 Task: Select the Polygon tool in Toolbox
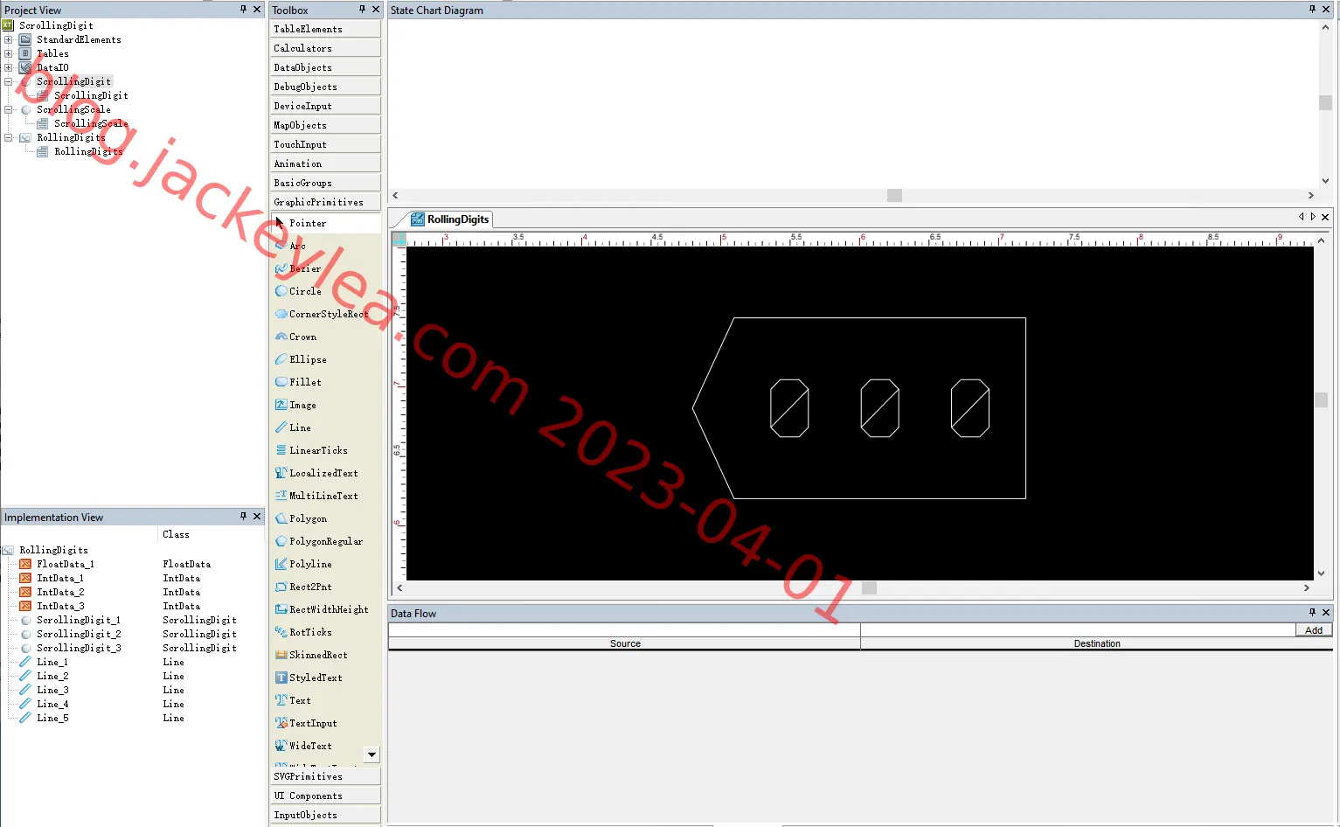tap(308, 518)
